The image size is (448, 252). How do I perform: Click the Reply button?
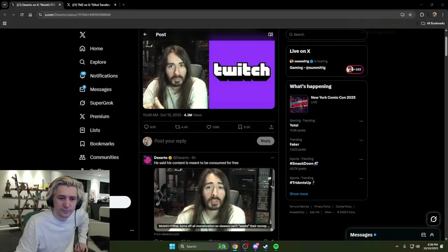pyautogui.click(x=266, y=141)
